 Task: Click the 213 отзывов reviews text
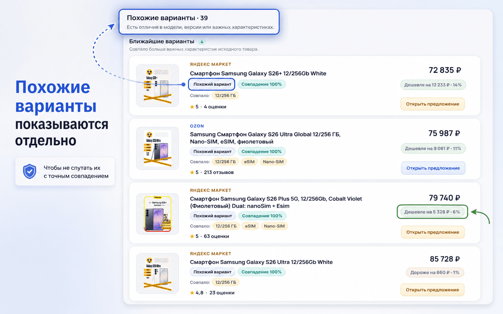tap(219, 173)
